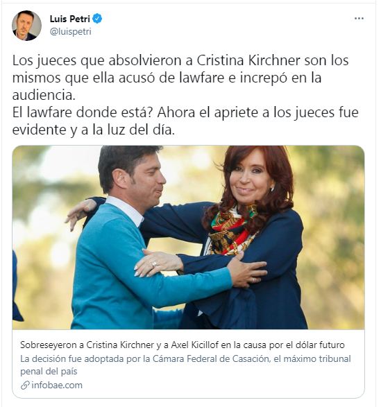This screenshot has height=407, width=381.
Task: Click the chain link icon beside infobae.com
Action: pyautogui.click(x=25, y=386)
